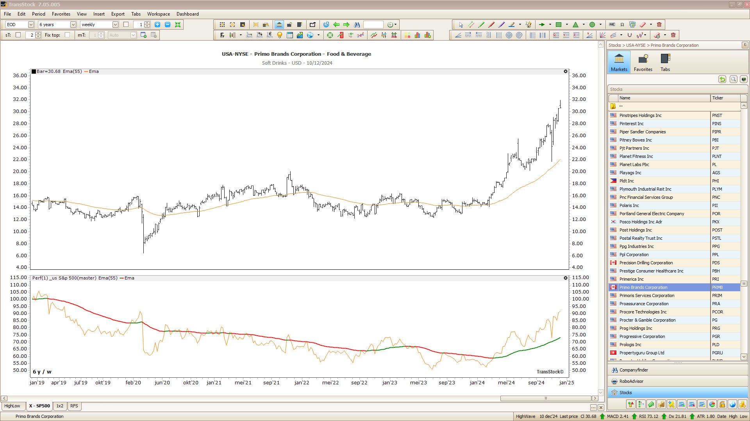Select Planet Fitness Inc in stock list
This screenshot has height=421, width=750.
675,156
